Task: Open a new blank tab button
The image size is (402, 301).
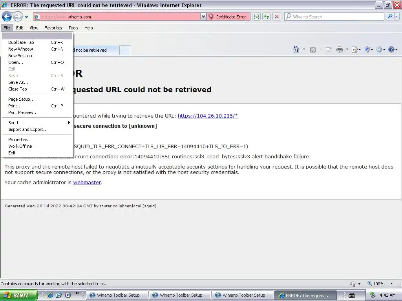Action: click(x=125, y=50)
